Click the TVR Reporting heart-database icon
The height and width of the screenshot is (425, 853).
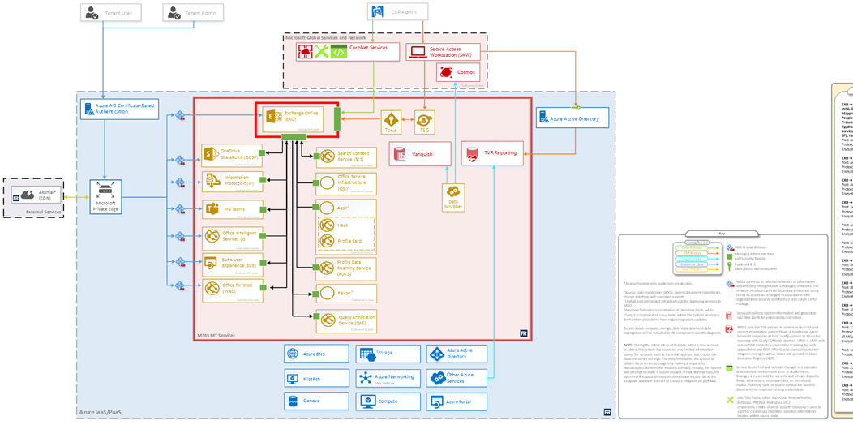point(471,155)
